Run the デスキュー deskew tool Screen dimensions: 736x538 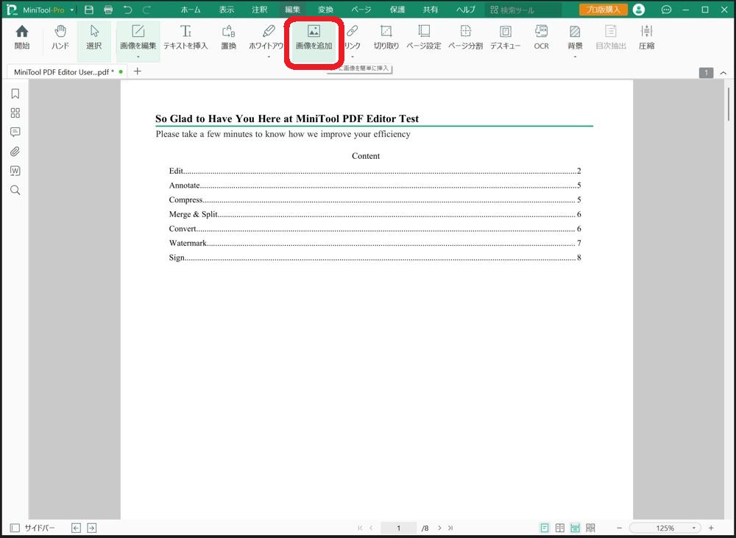point(506,38)
